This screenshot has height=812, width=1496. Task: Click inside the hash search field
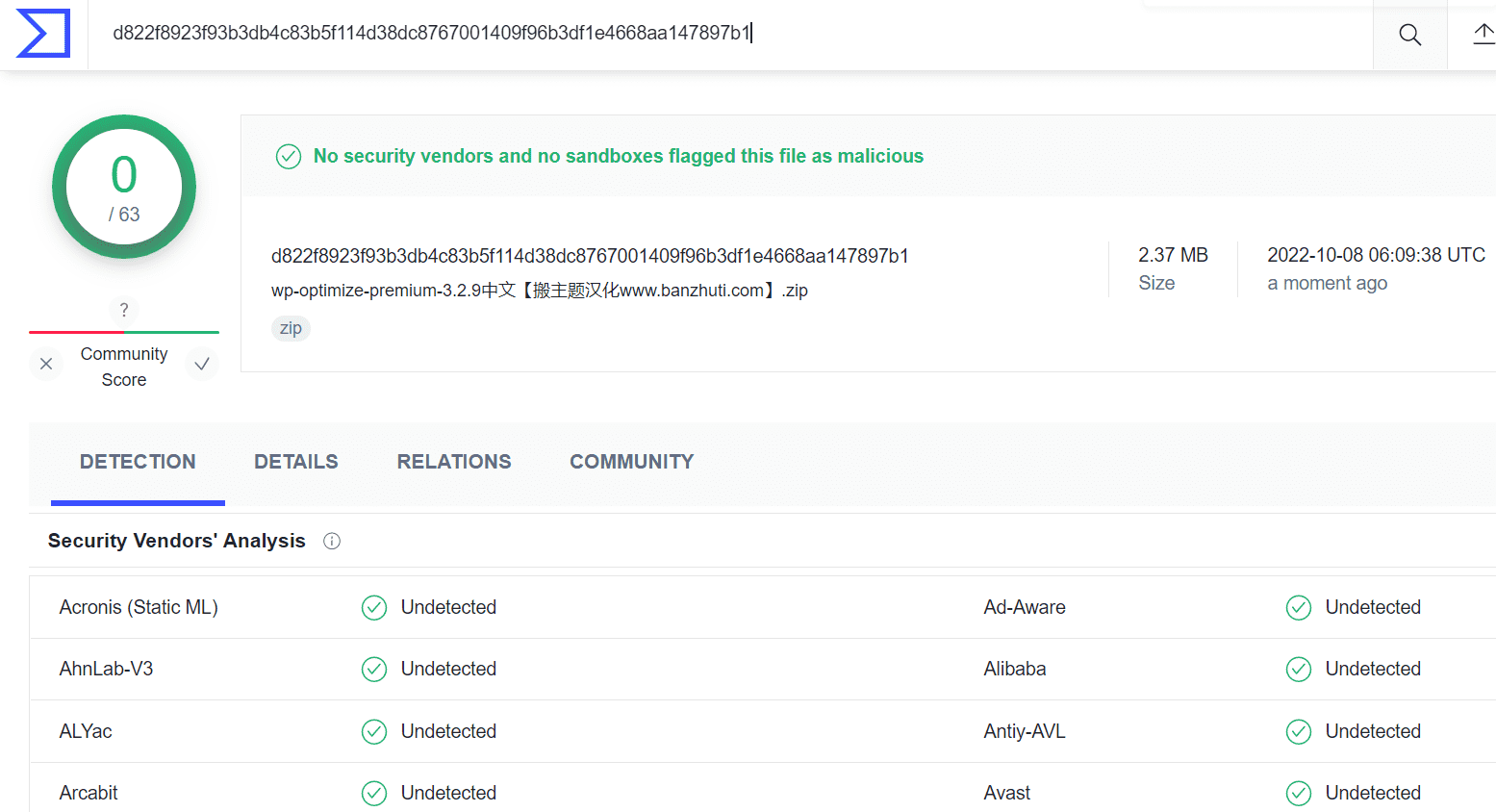click(x=729, y=34)
